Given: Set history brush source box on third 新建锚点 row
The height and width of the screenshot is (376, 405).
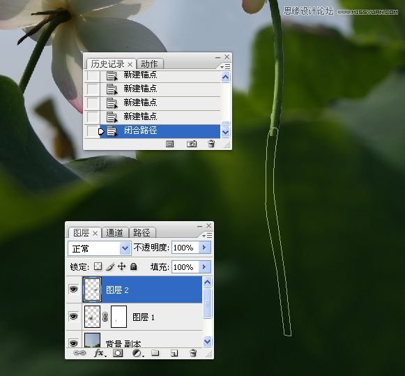Looking at the screenshot, I should (x=93, y=103).
